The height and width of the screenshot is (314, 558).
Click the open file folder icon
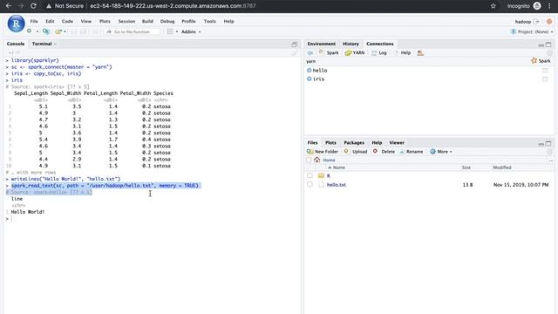[x=58, y=31]
